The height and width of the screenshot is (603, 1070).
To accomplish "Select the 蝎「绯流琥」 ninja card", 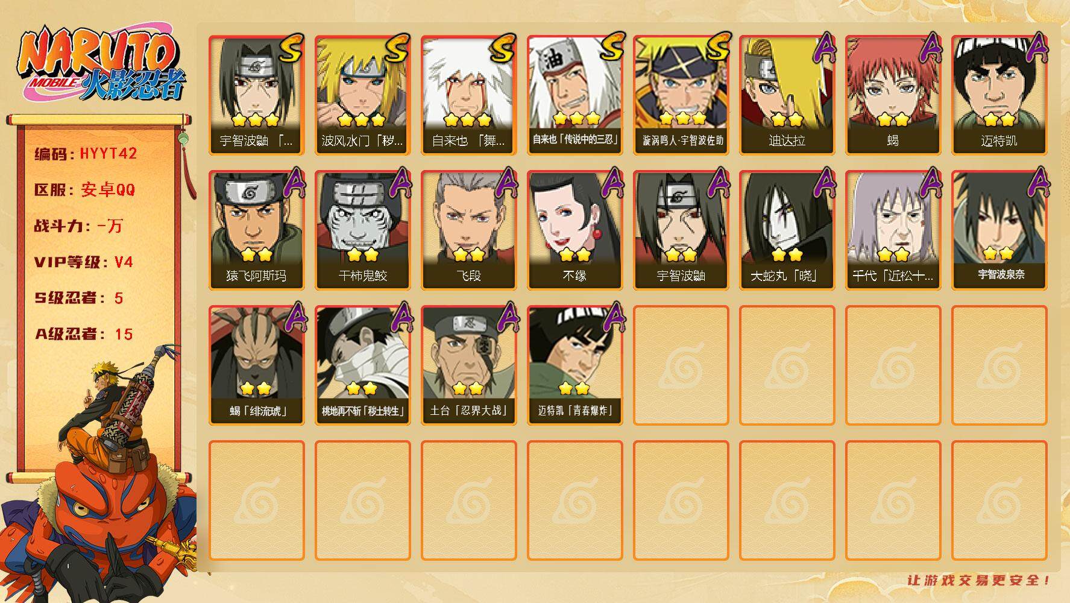I will click(256, 365).
